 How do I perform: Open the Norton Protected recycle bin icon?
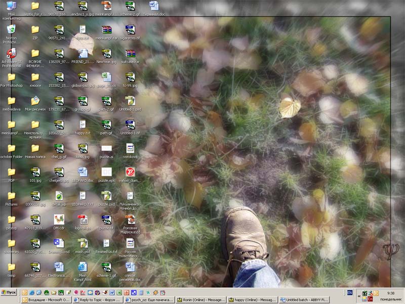click(11, 33)
